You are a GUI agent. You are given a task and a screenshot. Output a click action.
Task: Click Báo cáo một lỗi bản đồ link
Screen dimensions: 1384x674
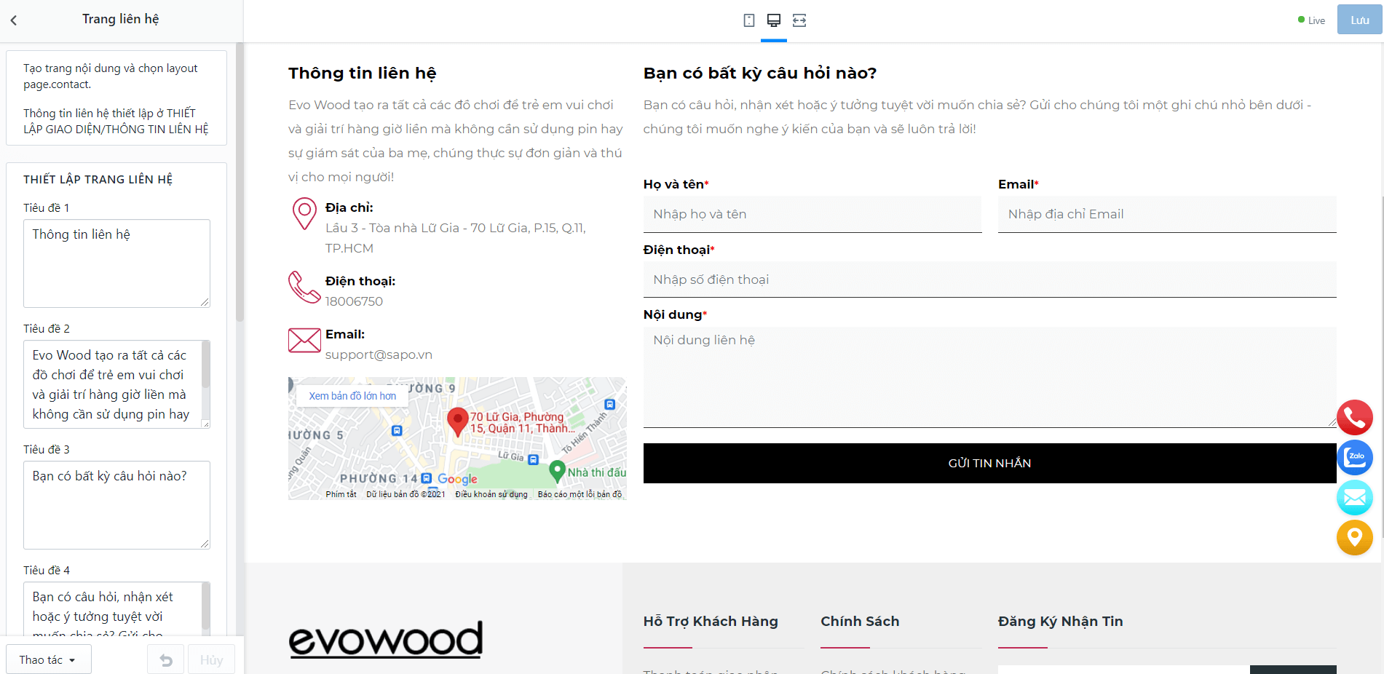pyautogui.click(x=580, y=494)
